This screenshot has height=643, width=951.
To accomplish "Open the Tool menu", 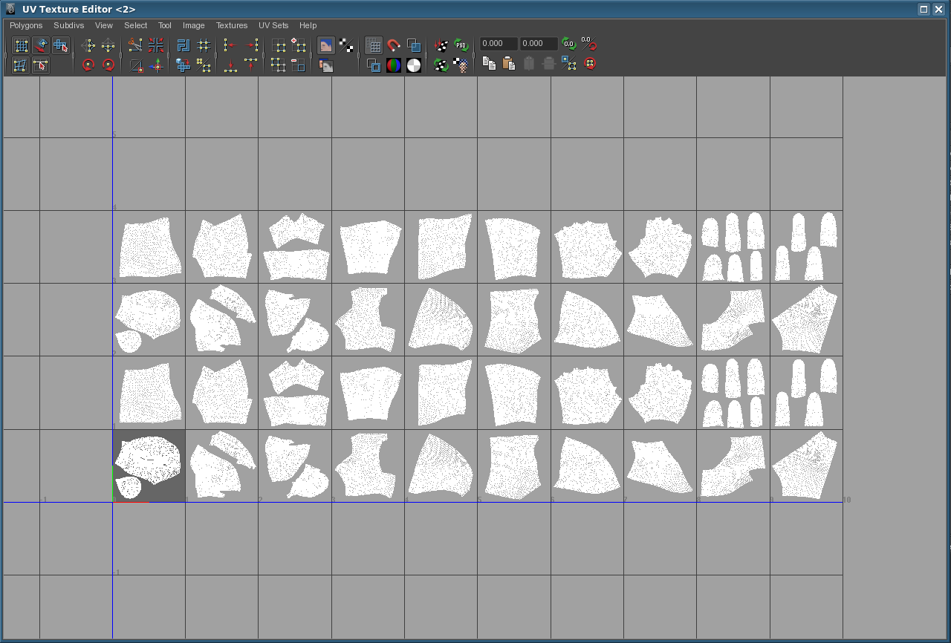I will 165,25.
